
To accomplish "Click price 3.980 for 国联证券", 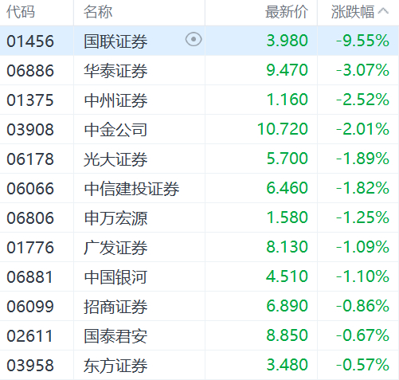I will coord(288,41).
